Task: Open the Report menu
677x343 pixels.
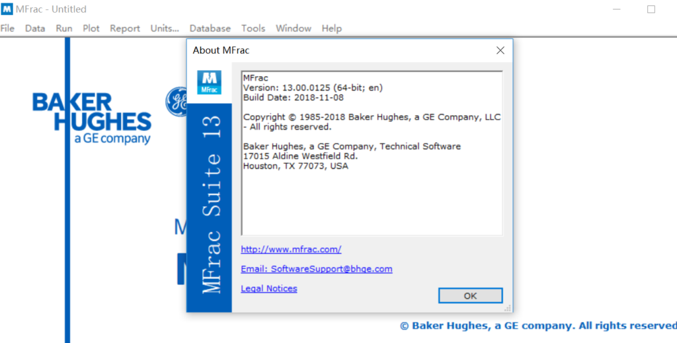Action: (125, 28)
